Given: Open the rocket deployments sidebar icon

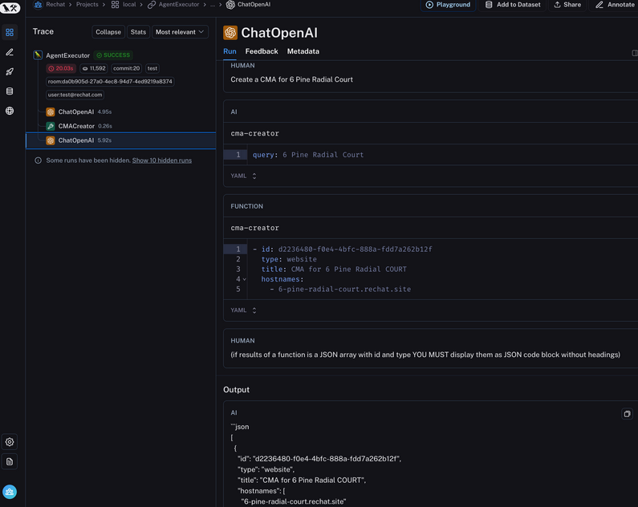Looking at the screenshot, I should 10,71.
